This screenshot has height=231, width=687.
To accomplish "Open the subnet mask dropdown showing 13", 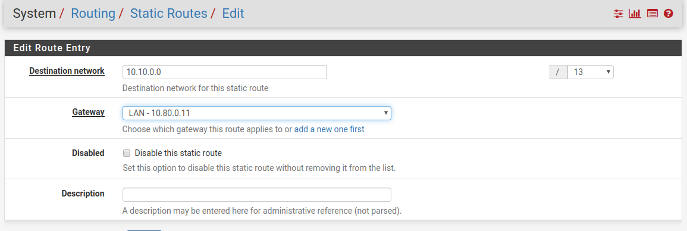I will [590, 72].
